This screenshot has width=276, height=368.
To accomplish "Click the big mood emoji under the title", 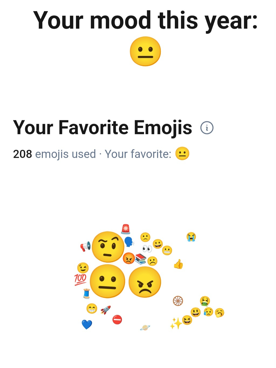I will (145, 51).
